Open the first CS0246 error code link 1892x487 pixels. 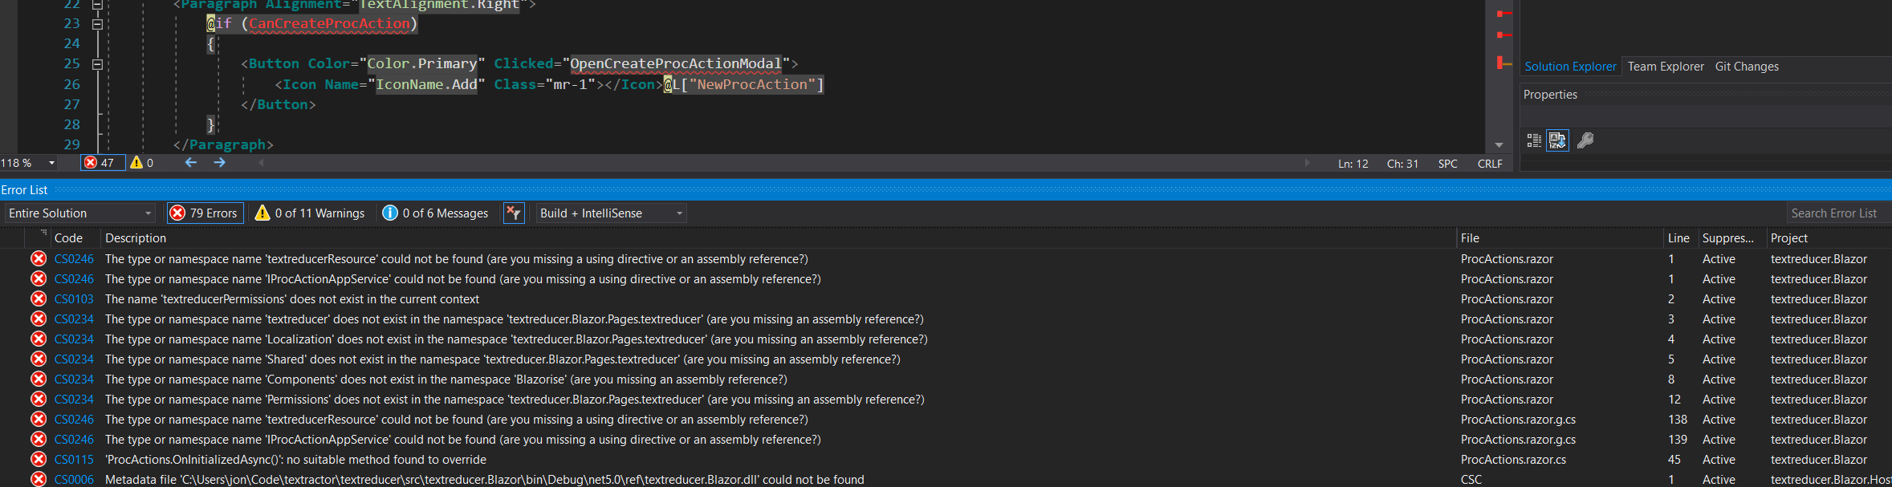point(74,259)
